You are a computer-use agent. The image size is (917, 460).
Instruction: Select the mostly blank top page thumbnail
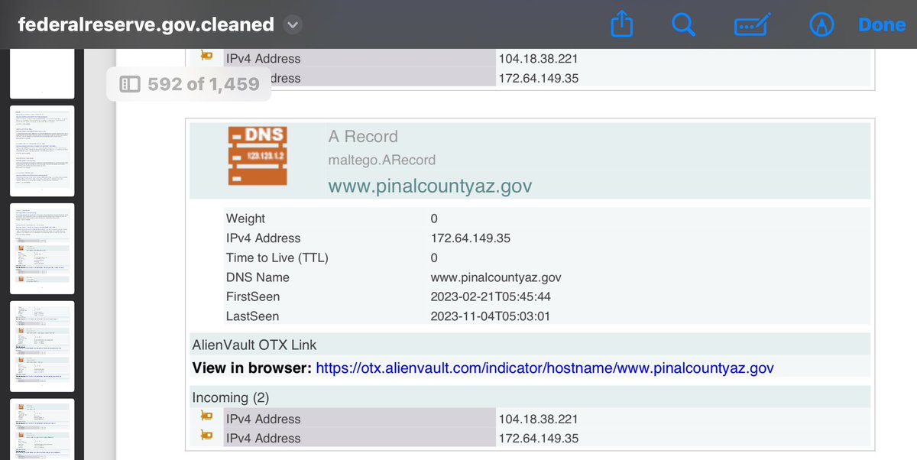[42, 73]
